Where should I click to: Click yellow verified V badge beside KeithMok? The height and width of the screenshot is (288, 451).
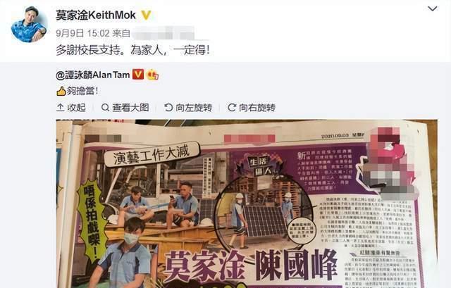(146, 15)
